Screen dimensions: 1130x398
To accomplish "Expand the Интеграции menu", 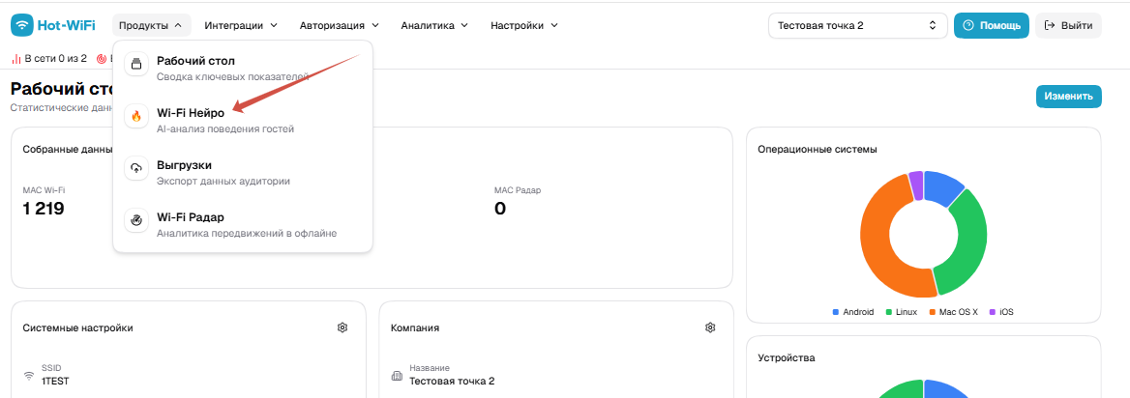I will point(241,25).
